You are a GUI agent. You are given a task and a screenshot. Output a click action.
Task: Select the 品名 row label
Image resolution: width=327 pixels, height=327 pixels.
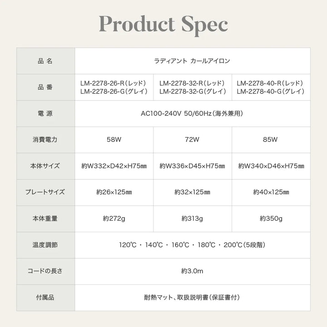click(45, 61)
